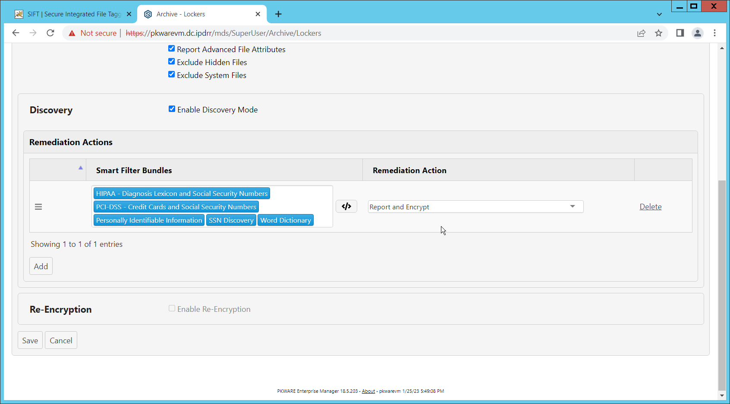Image resolution: width=730 pixels, height=404 pixels.
Task: Click the SSN Discovery bundle tag
Action: tap(231, 220)
